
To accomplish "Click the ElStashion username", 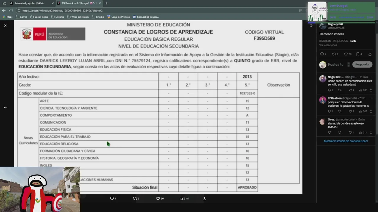I will pyautogui.click(x=334, y=98).
